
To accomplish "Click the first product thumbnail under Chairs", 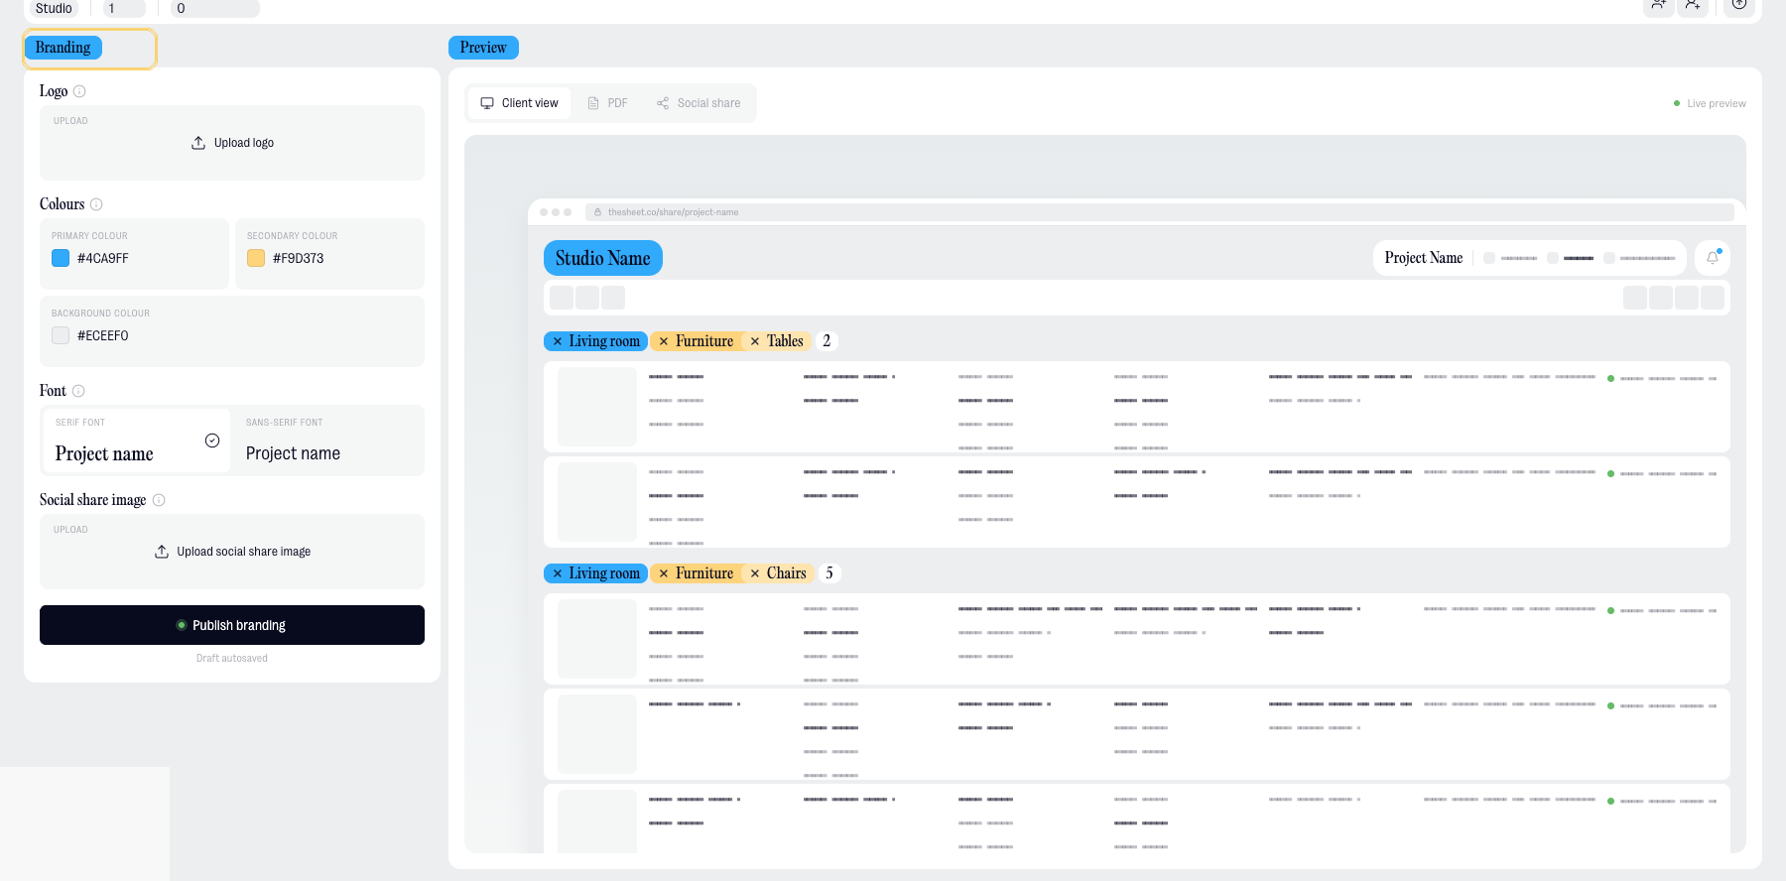I will [597, 639].
